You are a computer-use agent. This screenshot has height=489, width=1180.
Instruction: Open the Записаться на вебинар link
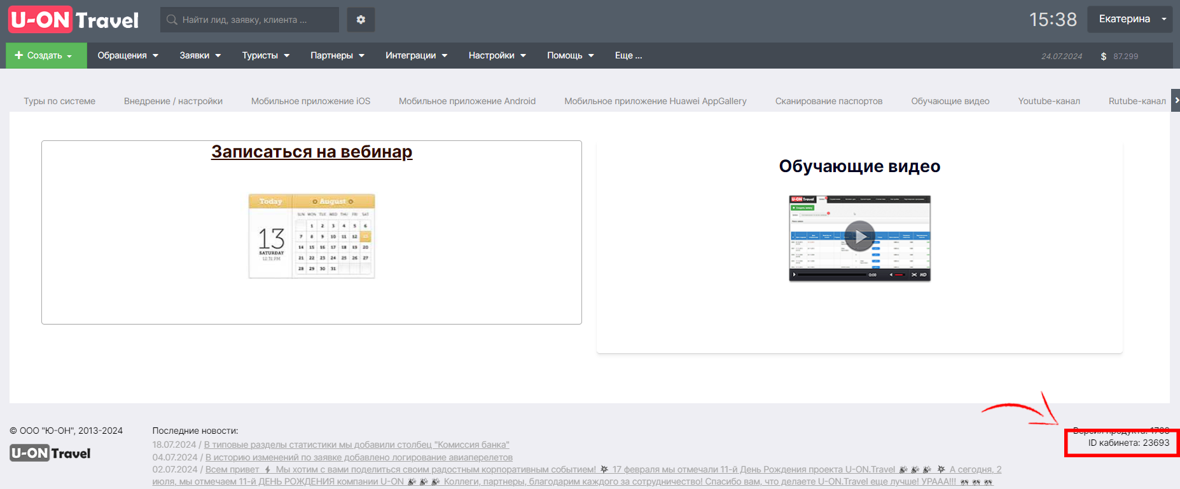pos(312,152)
